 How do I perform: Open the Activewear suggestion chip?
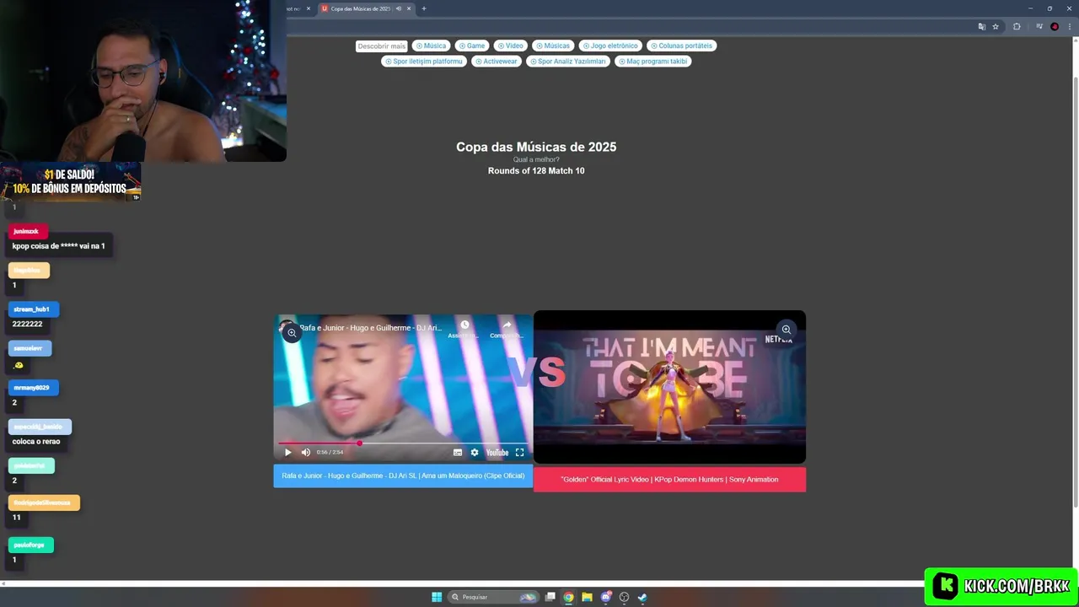pyautogui.click(x=496, y=61)
